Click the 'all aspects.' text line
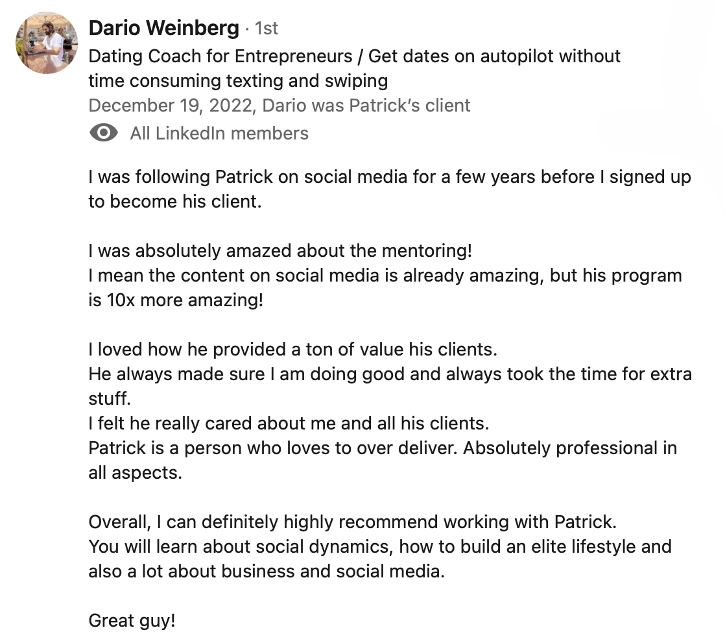The width and height of the screenshot is (725, 641). [x=135, y=473]
